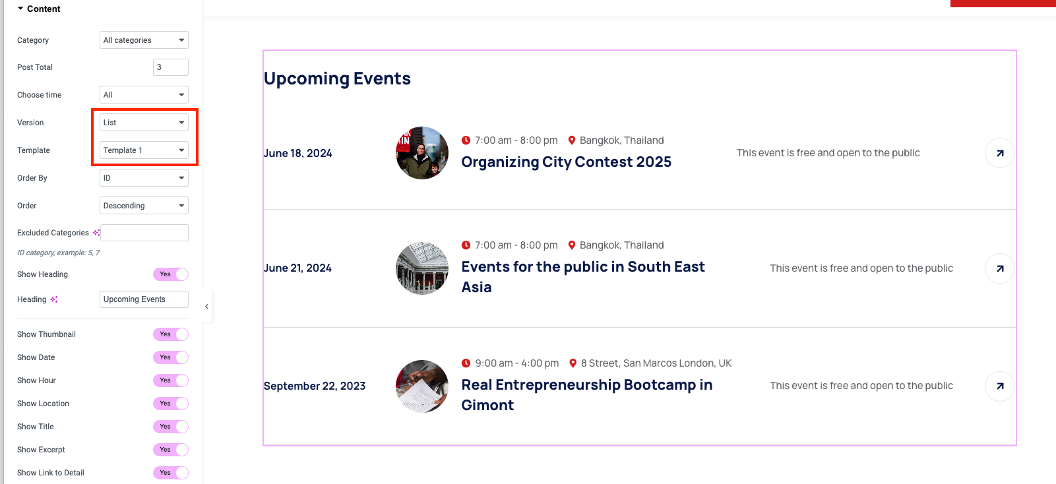Click the AI sparkle icon beside Excluded Categories

point(96,233)
